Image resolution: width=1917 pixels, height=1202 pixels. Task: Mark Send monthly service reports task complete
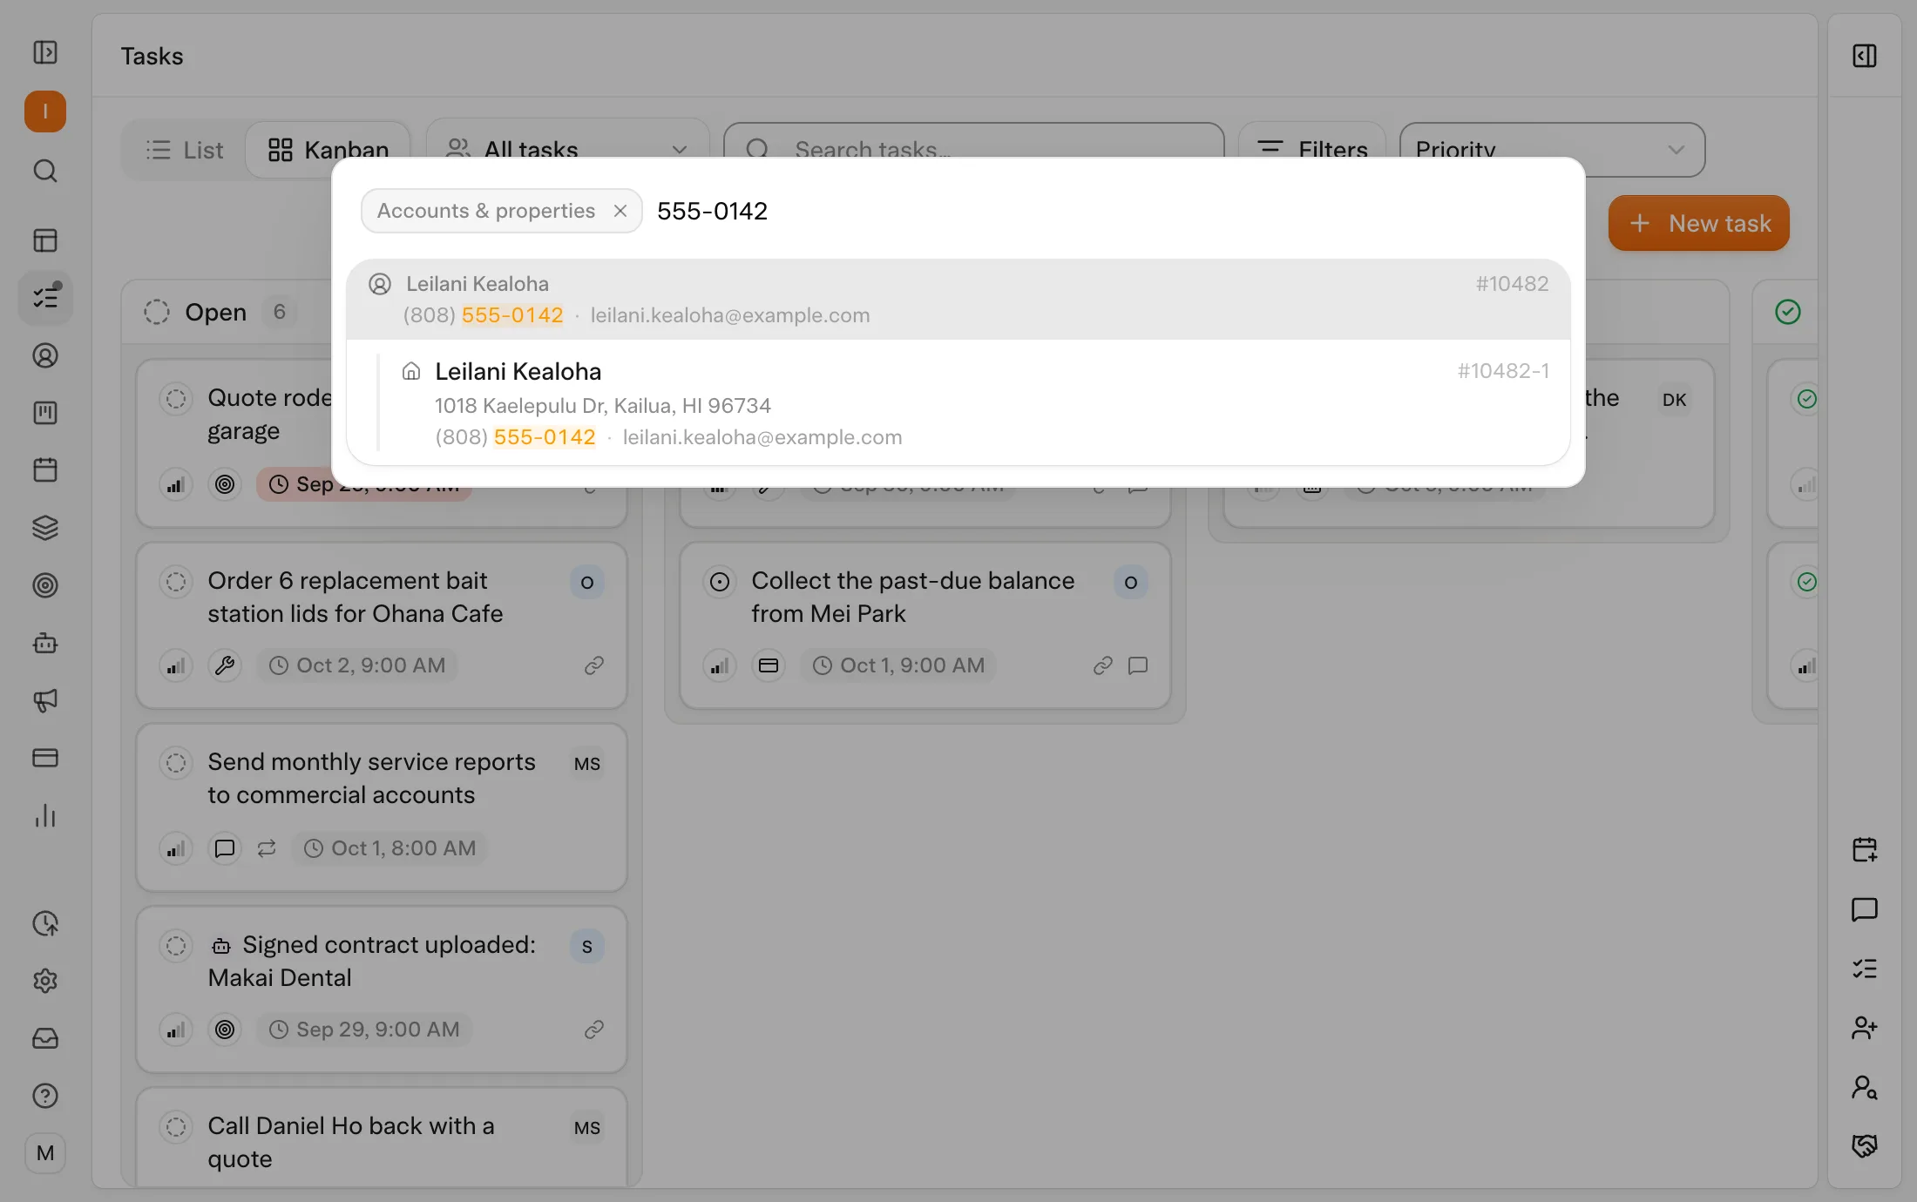click(x=176, y=763)
